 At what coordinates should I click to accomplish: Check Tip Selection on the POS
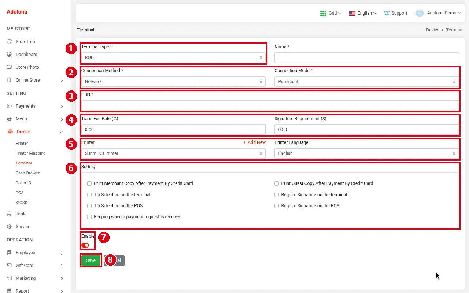click(x=89, y=206)
